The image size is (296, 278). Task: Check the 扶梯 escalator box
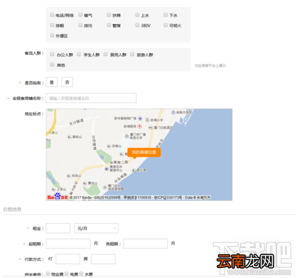coord(109,15)
